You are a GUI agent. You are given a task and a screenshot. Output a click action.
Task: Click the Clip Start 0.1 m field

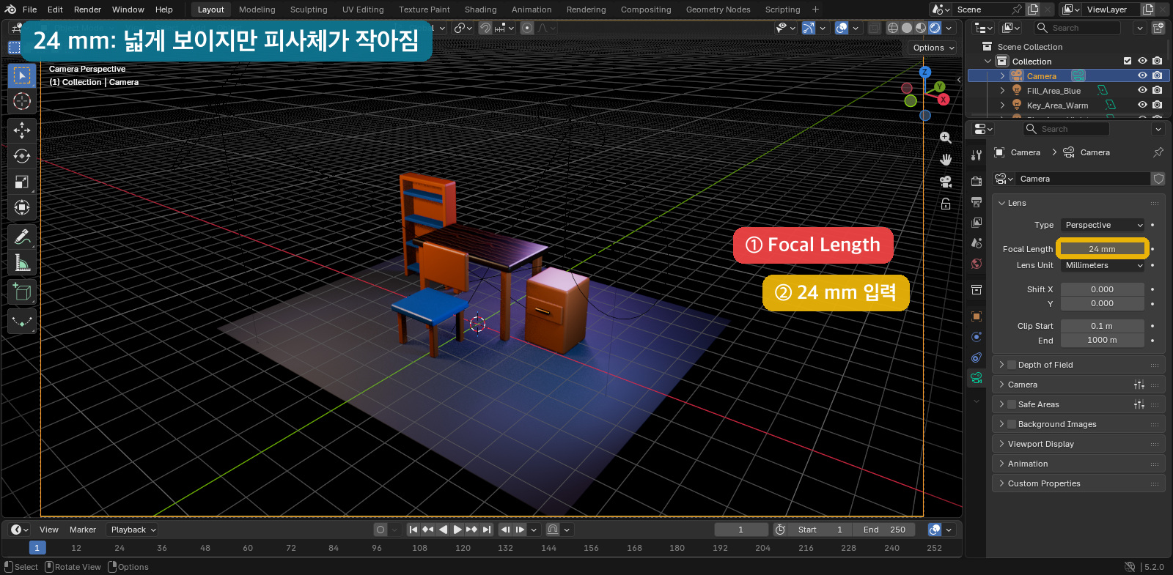(x=1102, y=326)
